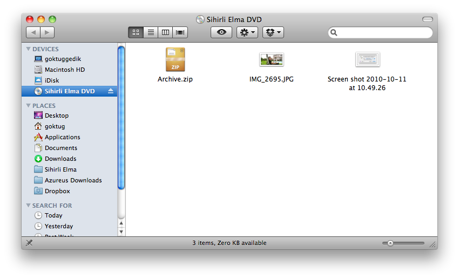Switch to list view mode
459x279 pixels.
[151, 32]
